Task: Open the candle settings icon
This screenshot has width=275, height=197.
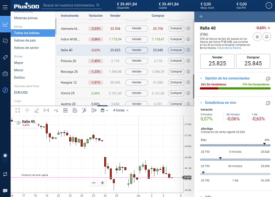Action: tap(94, 110)
